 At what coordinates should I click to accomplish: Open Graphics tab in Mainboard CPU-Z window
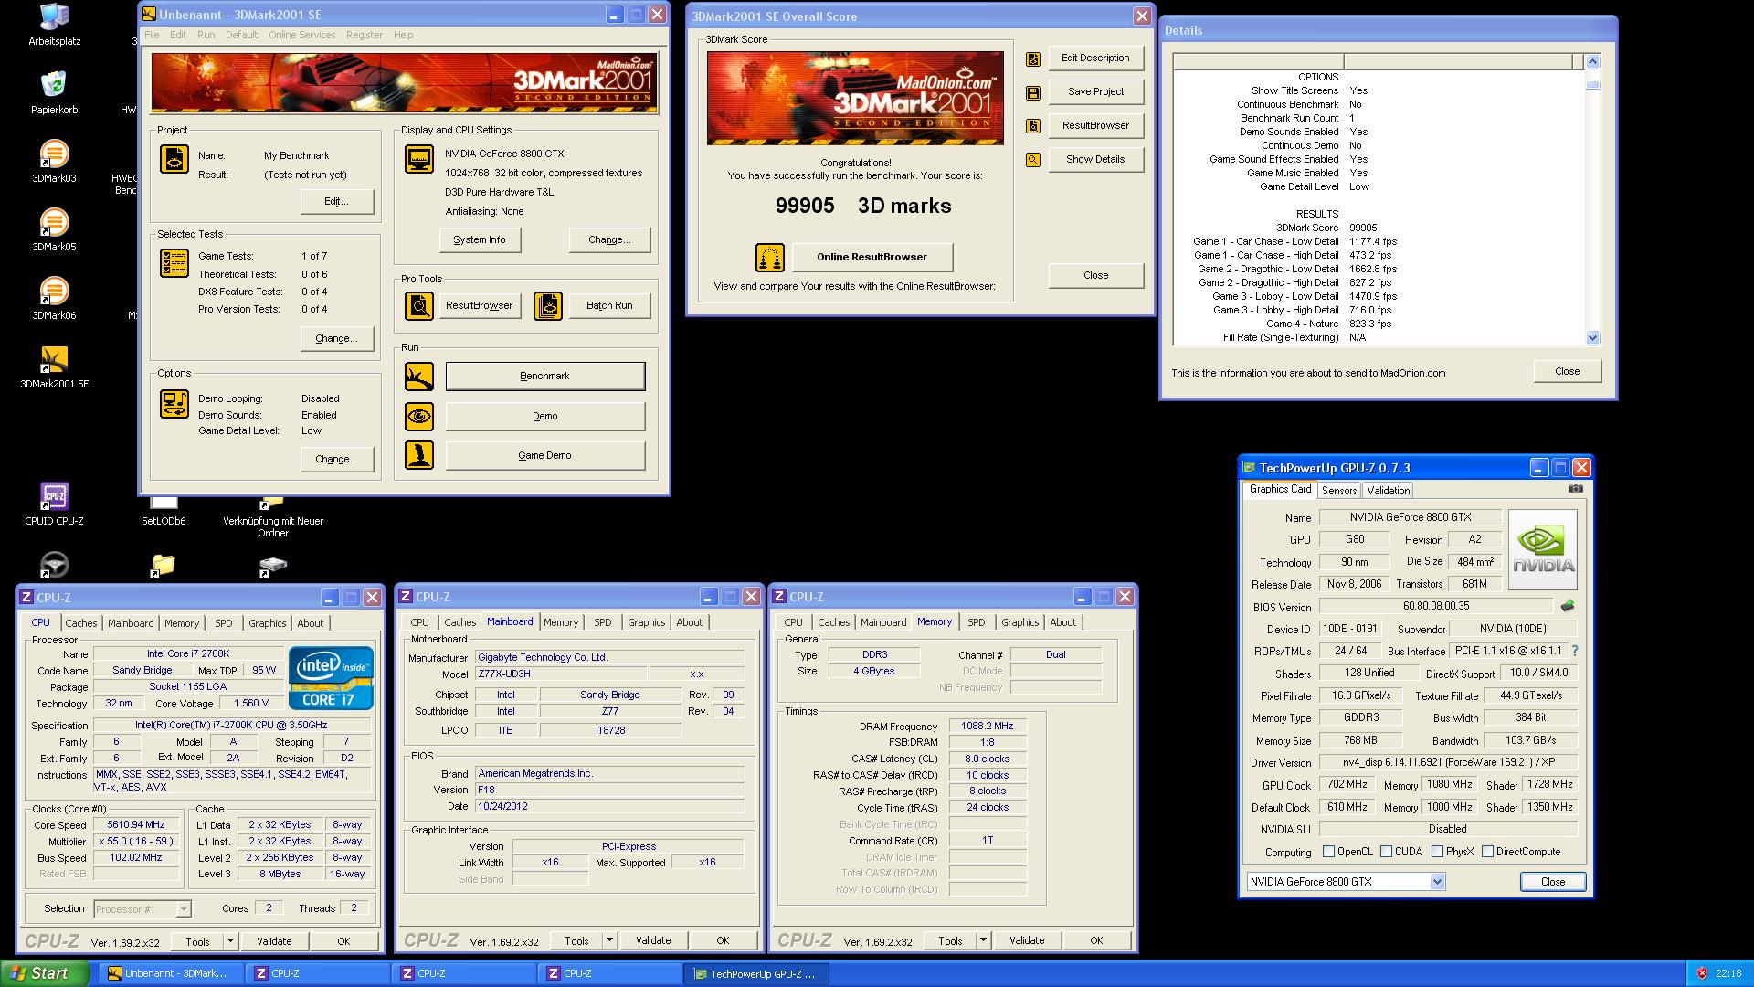[646, 622]
